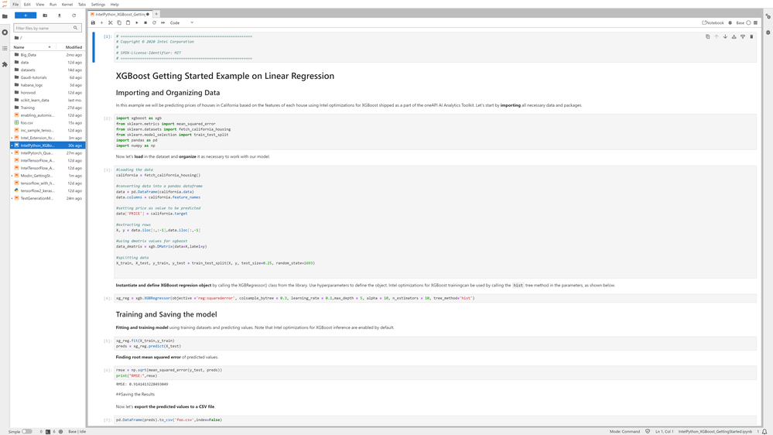This screenshot has width=773, height=435.
Task: Open foo.csv in the file browser
Action: (x=27, y=122)
